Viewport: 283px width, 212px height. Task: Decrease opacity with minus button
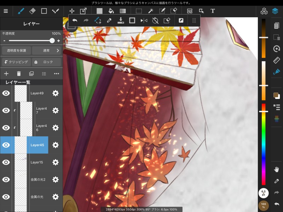pyautogui.click(x=4, y=41)
